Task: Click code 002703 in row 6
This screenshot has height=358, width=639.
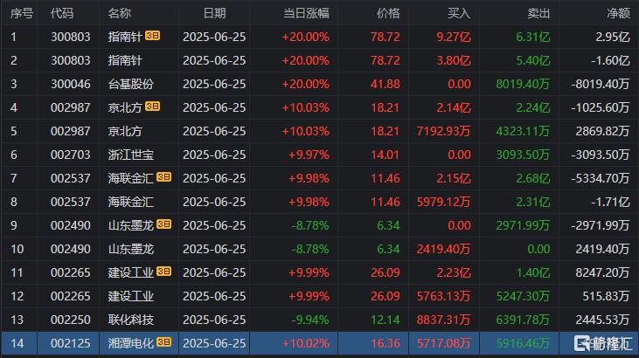Action: point(71,155)
